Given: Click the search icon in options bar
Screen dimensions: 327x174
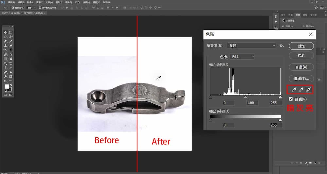Looking at the screenshot, I should pyautogui.click(x=316, y=7).
